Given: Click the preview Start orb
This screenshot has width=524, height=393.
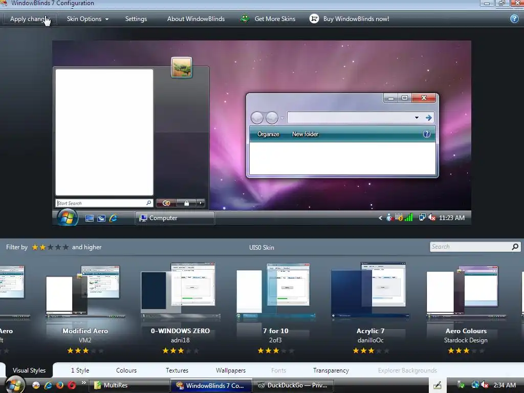Looking at the screenshot, I should pos(67,218).
